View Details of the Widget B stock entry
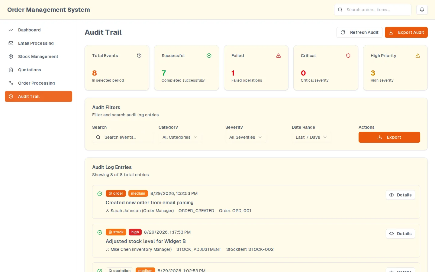This screenshot has height=272, width=435. [x=400, y=234]
